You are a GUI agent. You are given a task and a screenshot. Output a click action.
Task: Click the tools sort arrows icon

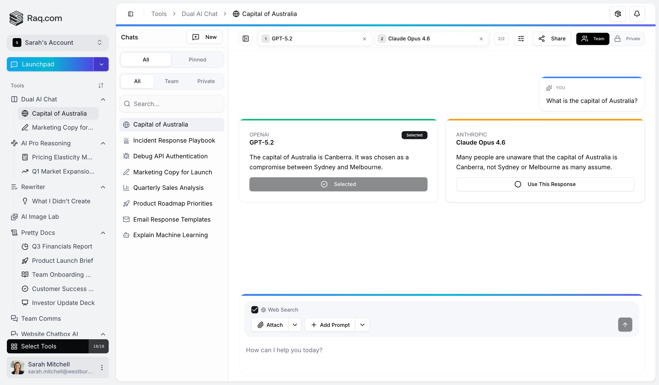pos(101,85)
